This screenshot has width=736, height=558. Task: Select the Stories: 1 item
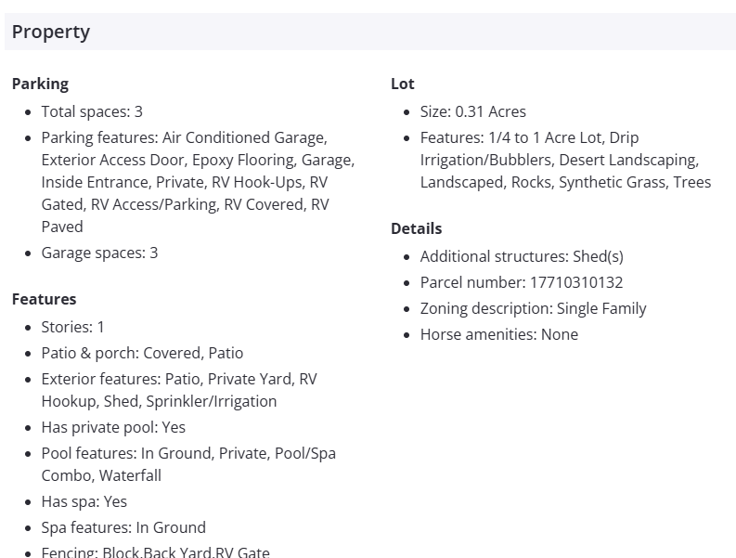tap(73, 327)
